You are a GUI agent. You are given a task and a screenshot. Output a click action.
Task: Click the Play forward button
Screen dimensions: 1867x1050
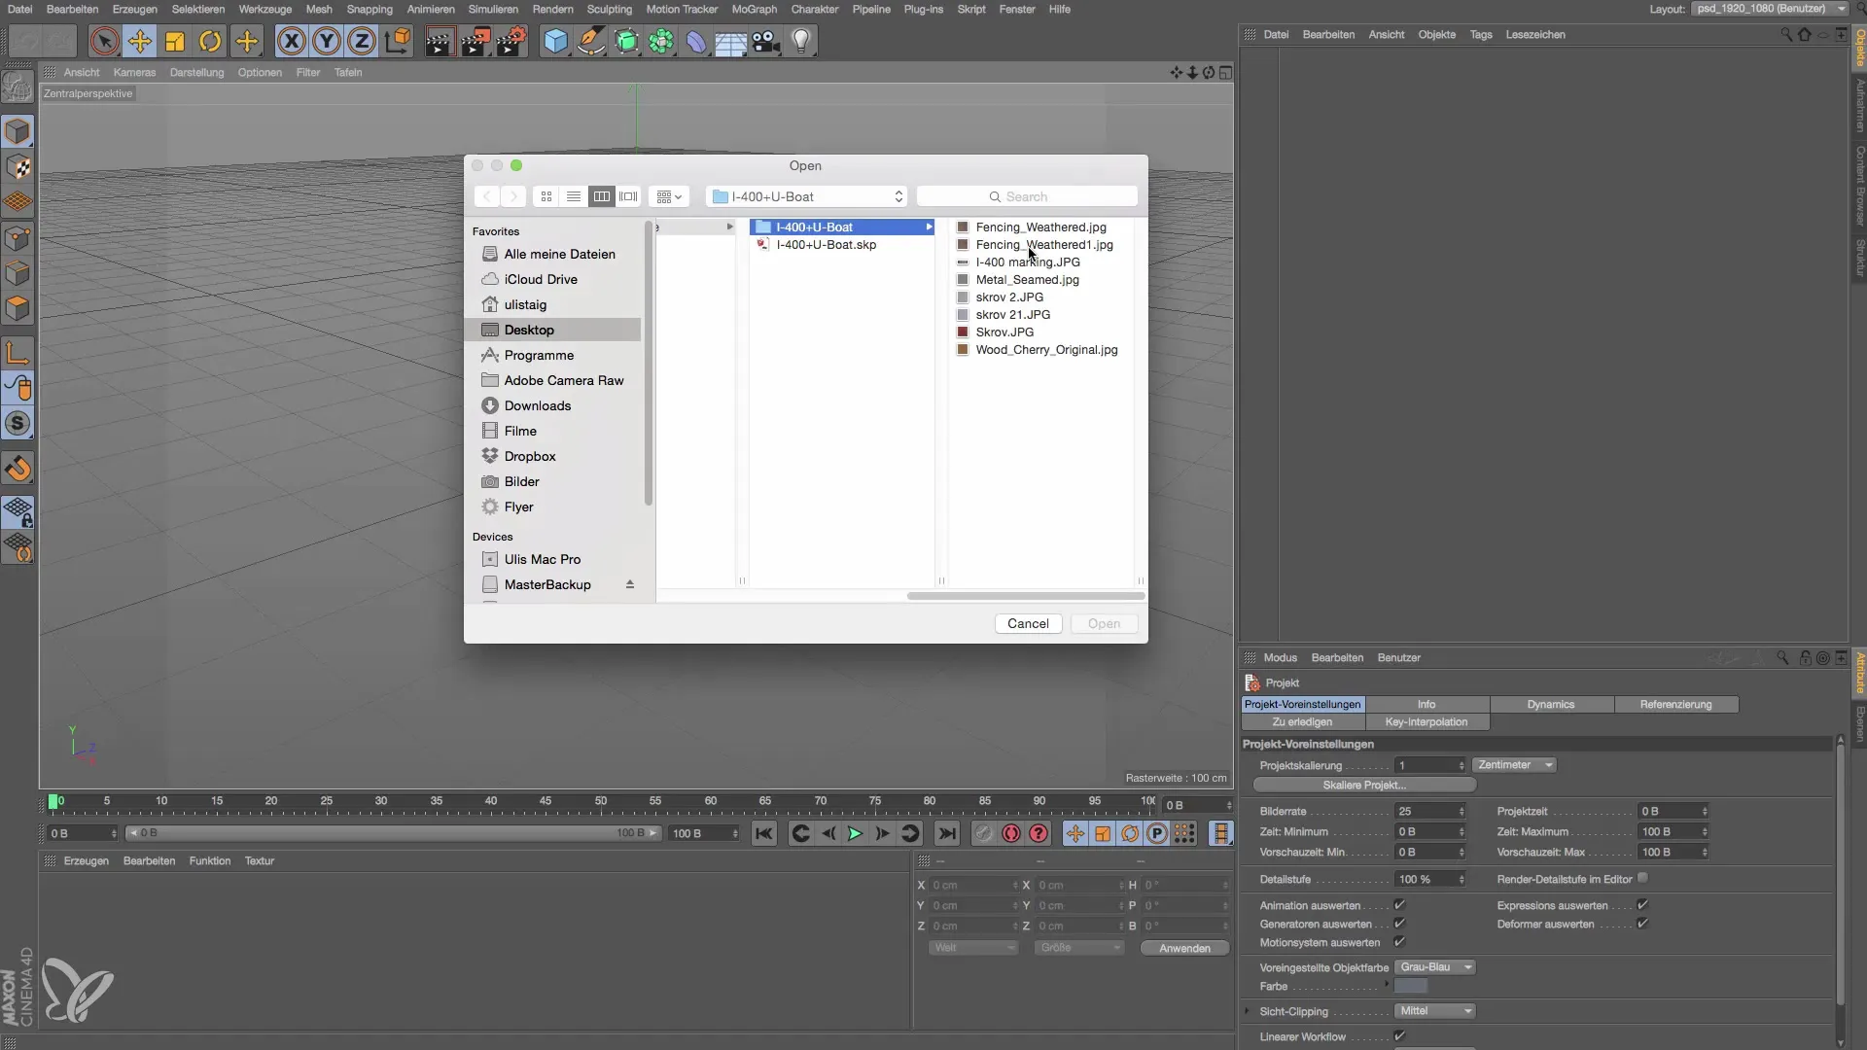point(855,833)
